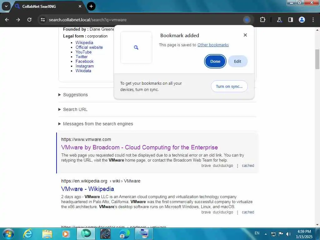Click Done in bookmark popup
The height and width of the screenshot is (240, 320).
tap(215, 62)
